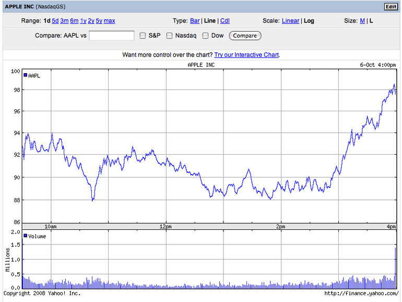Click the 2.0 volume axis label
This screenshot has width=402, height=302.
pyautogui.click(x=16, y=232)
